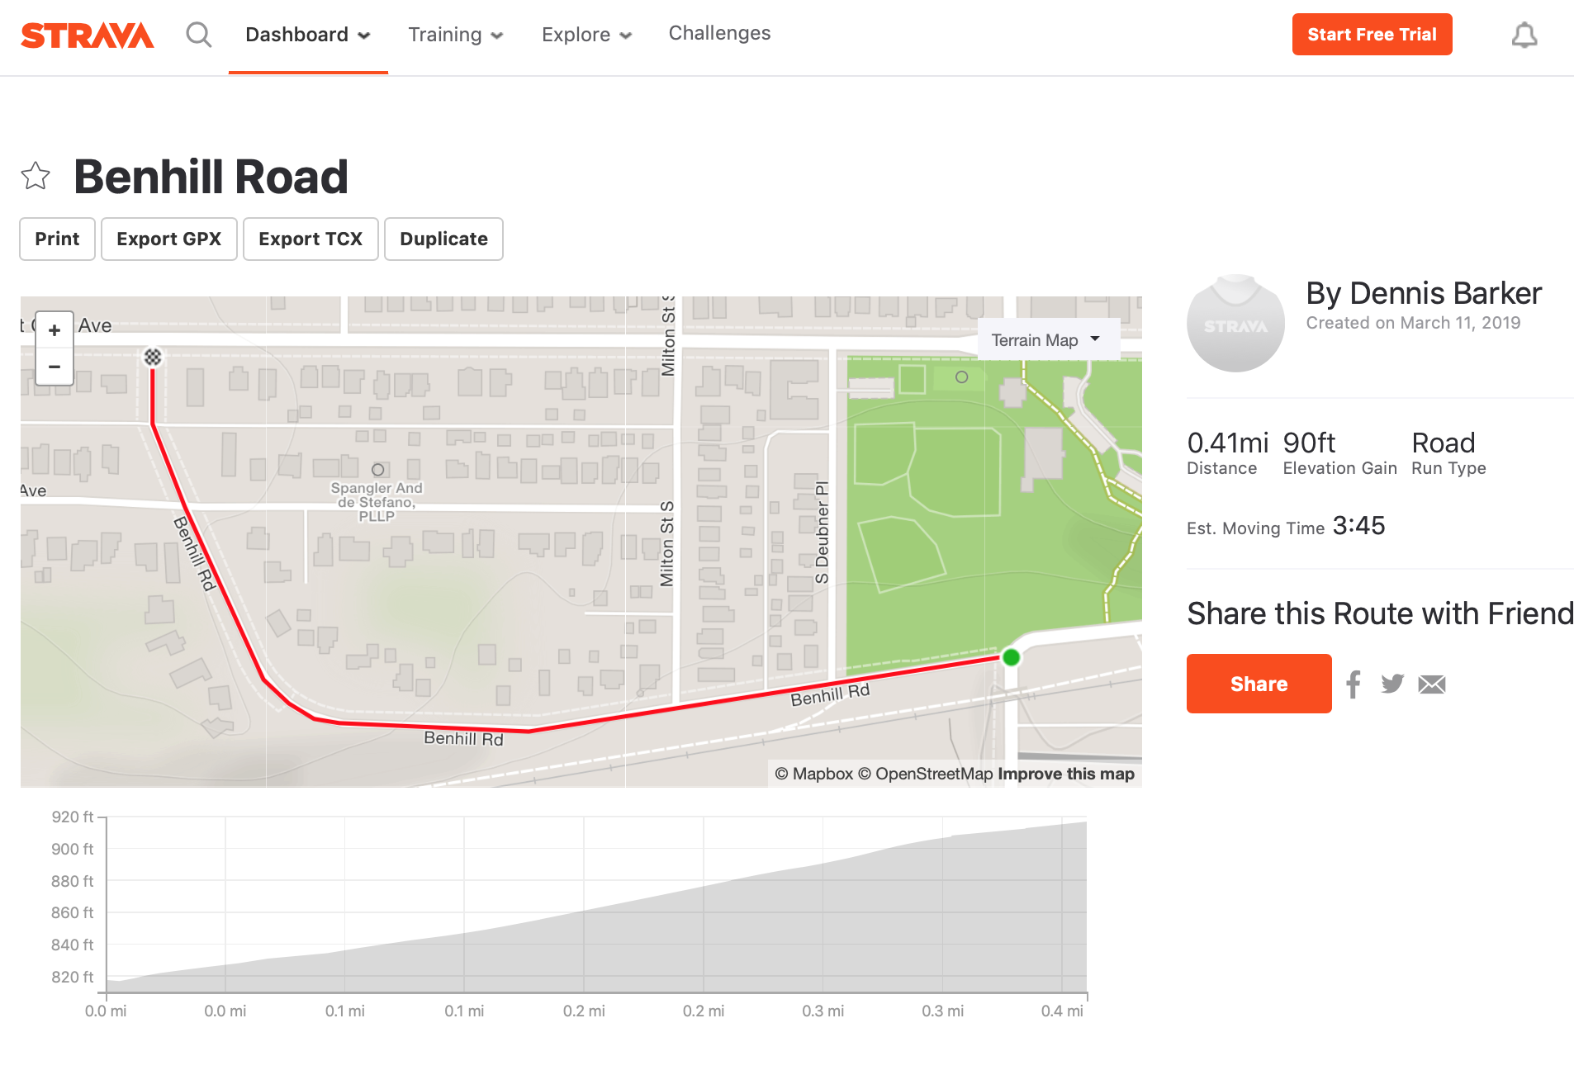The height and width of the screenshot is (1075, 1574).
Task: Open the search magnifier icon
Action: point(198,35)
